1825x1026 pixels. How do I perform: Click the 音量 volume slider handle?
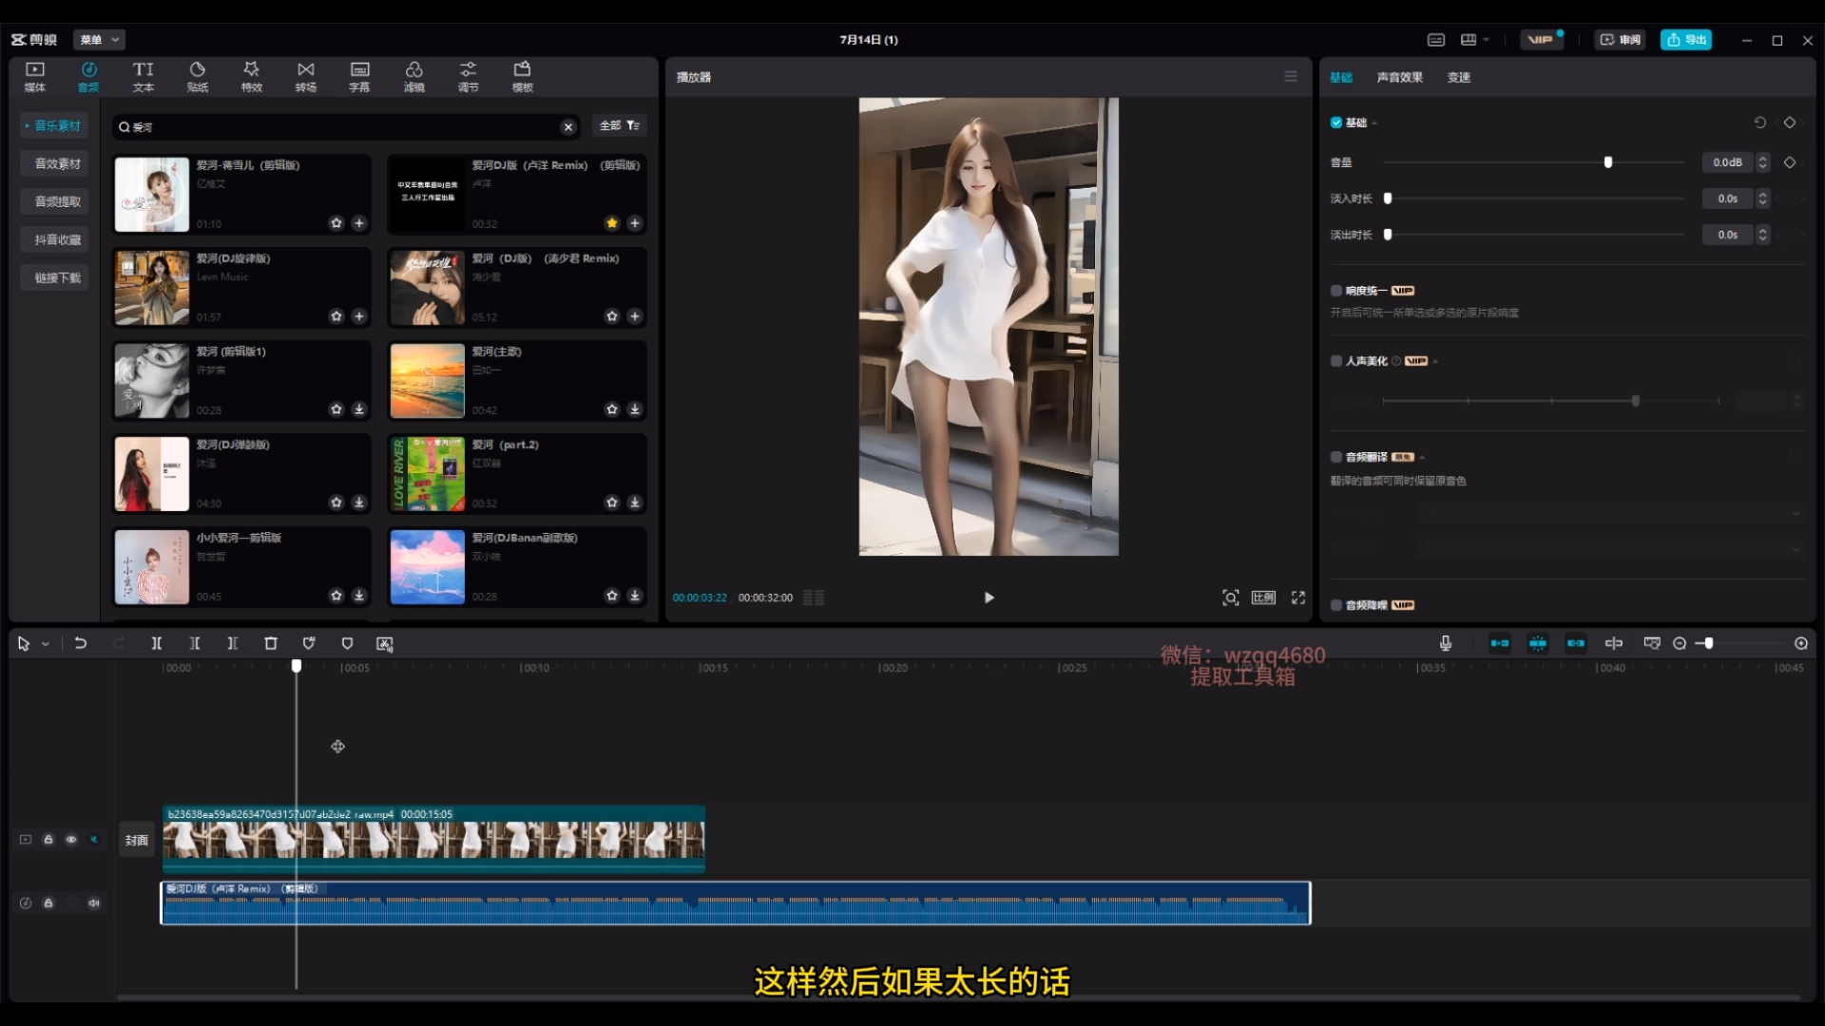click(1608, 162)
